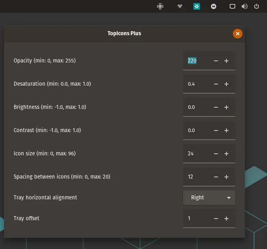Increase Opacity with the plus button
267x249 pixels.
(226, 61)
